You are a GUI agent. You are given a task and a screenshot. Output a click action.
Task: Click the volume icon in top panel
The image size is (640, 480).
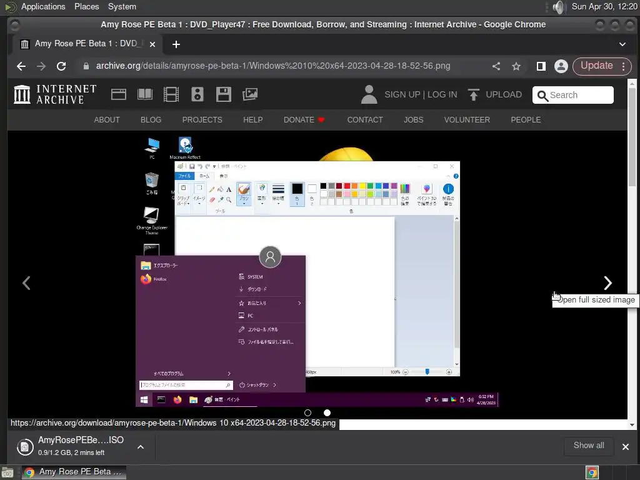point(558,7)
